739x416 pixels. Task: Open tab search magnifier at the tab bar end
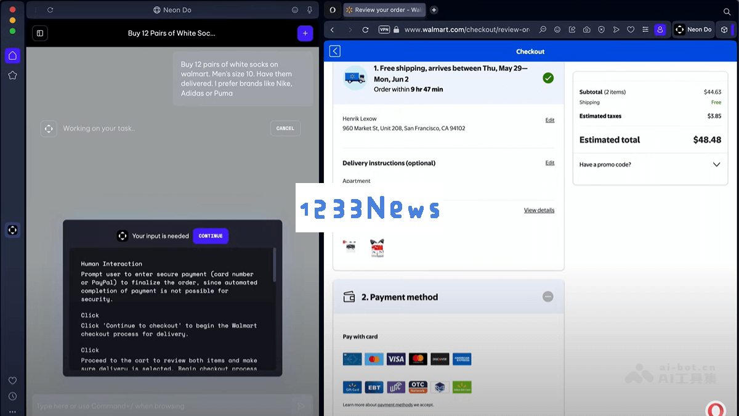727,11
